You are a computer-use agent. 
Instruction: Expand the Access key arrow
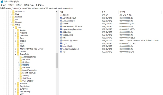[16, 30]
